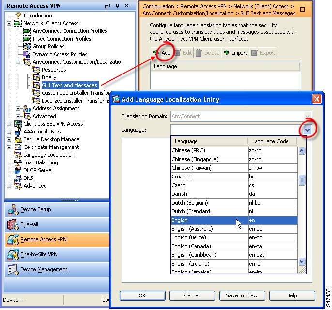
Task: Click the AnyConnect Connection Profiles icon
Action: 27,31
